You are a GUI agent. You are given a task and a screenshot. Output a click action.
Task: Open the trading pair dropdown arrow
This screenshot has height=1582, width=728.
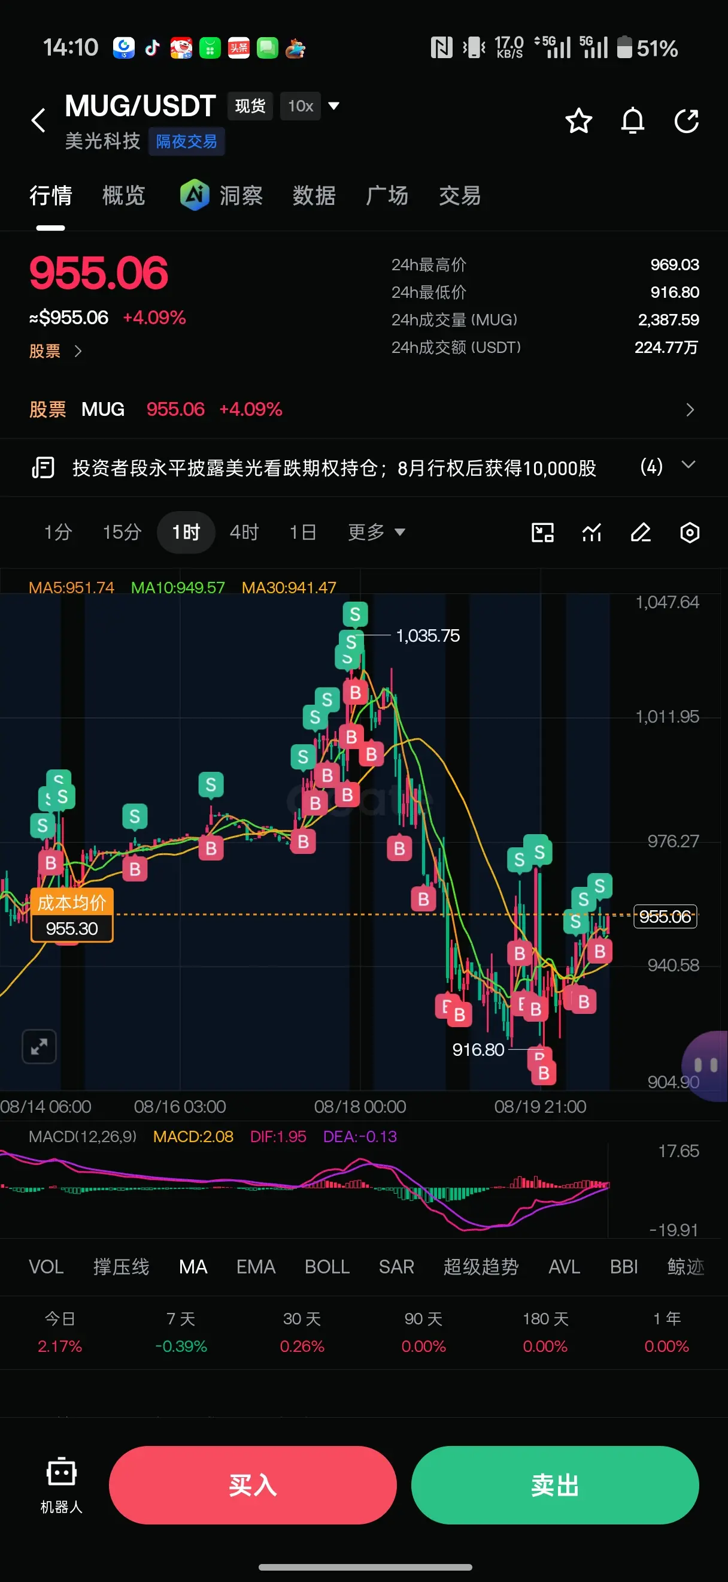click(x=333, y=105)
